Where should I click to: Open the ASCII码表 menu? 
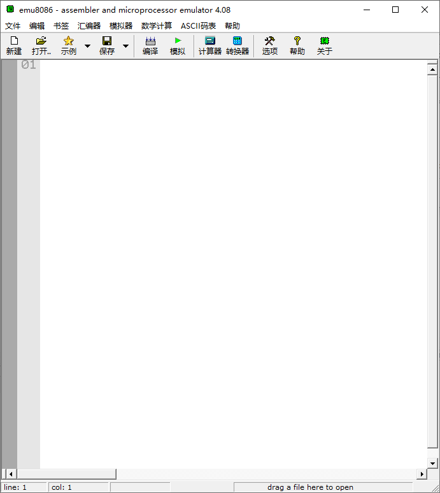click(x=198, y=25)
